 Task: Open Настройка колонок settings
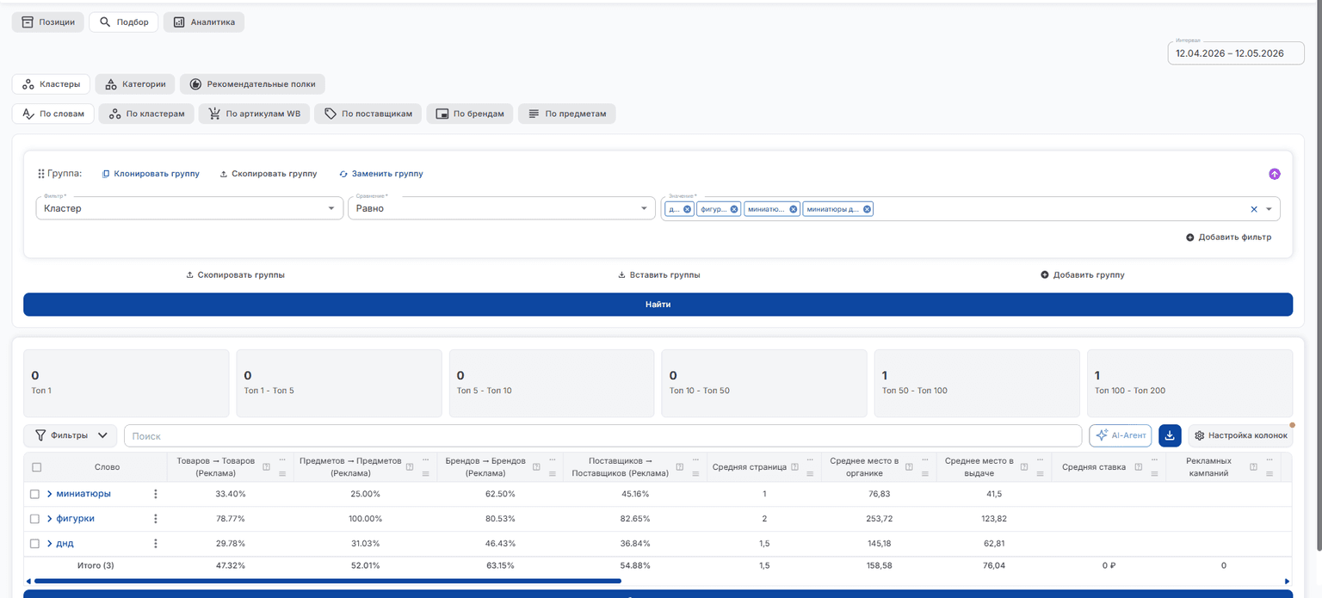tap(1240, 435)
